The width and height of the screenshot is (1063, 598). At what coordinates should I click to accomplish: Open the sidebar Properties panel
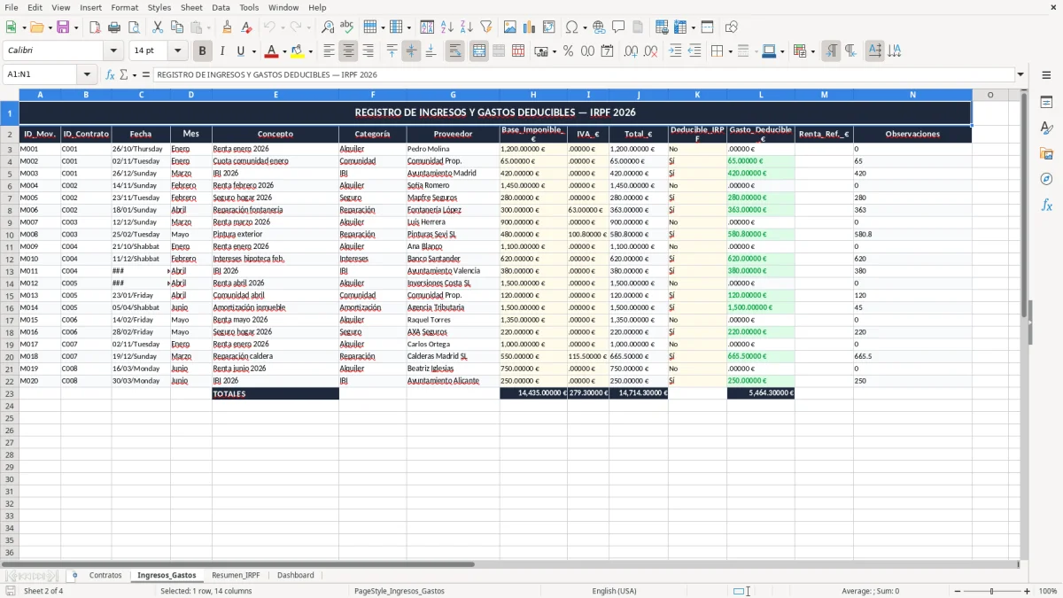[x=1046, y=103]
